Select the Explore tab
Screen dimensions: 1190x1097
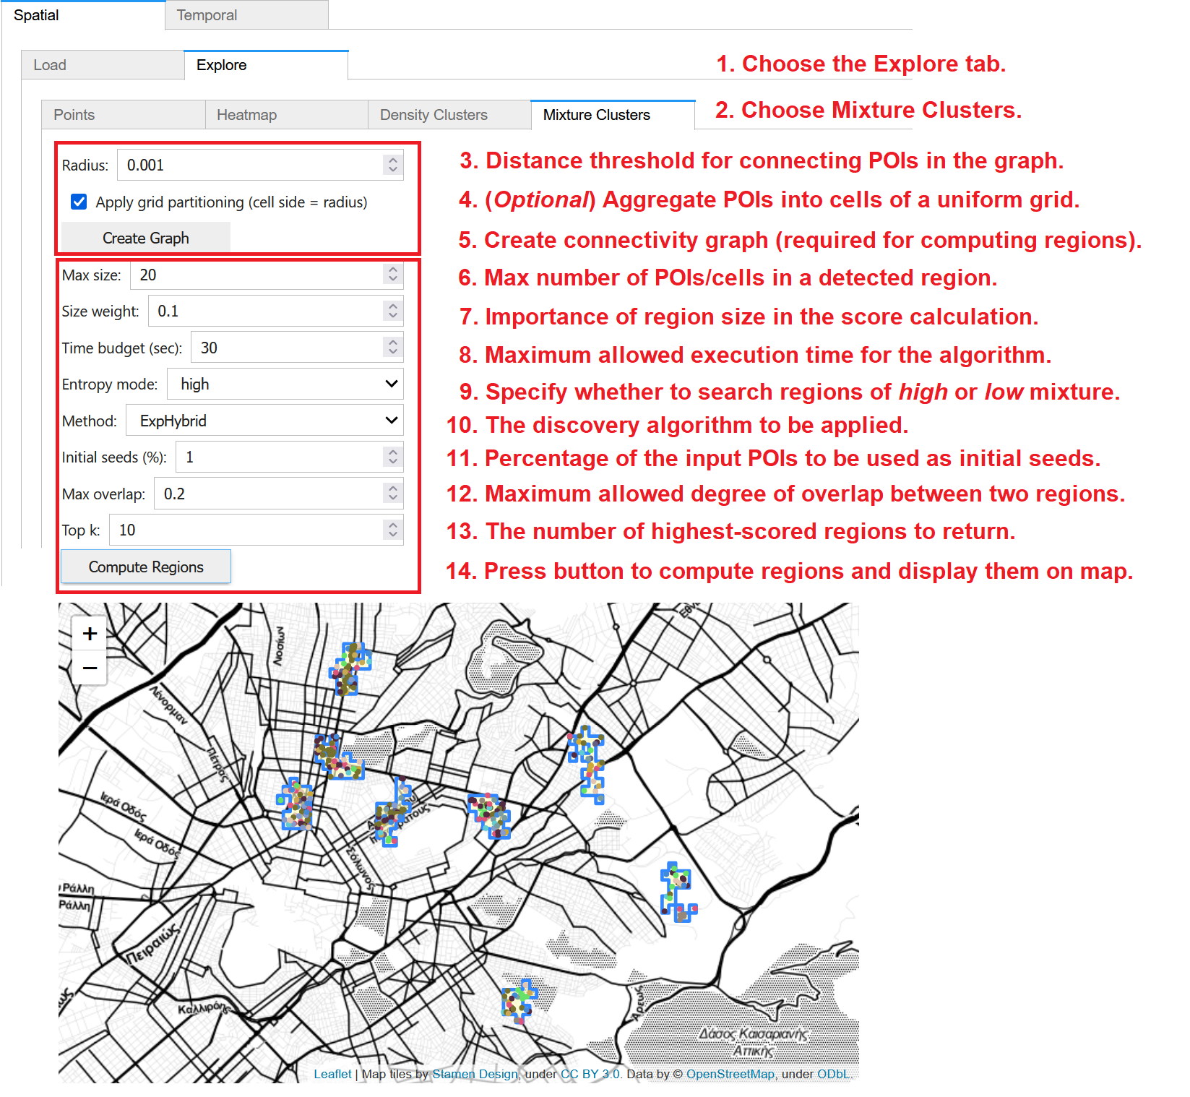click(266, 65)
